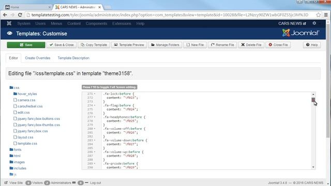This screenshot has width=331, height=186.
Task: Click the editor scroll down arrow
Action: click(313, 167)
